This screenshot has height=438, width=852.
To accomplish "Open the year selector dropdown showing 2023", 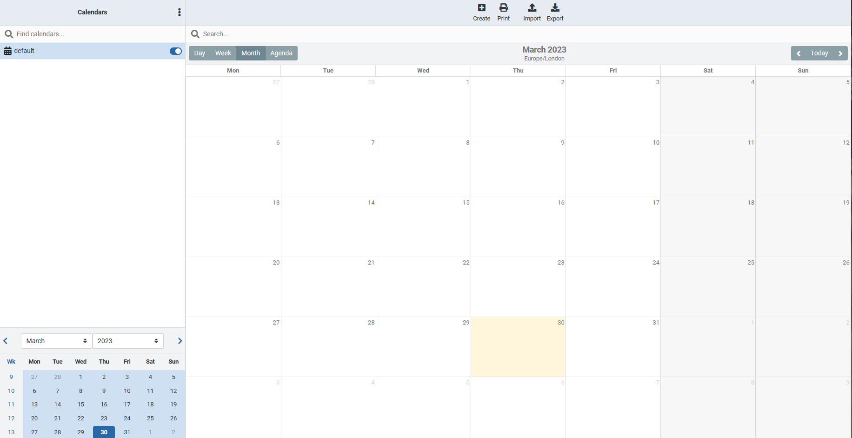I will 127,341.
